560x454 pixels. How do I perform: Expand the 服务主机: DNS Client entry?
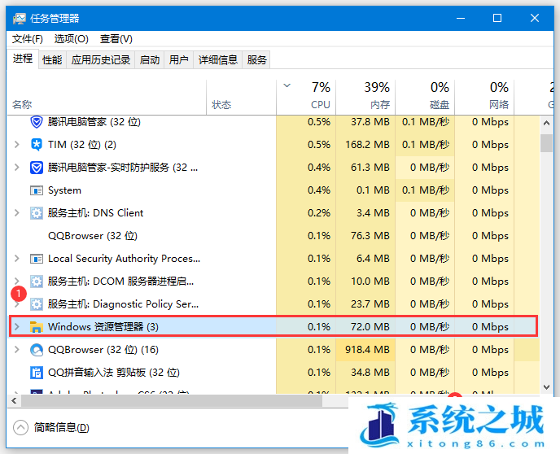coord(17,213)
